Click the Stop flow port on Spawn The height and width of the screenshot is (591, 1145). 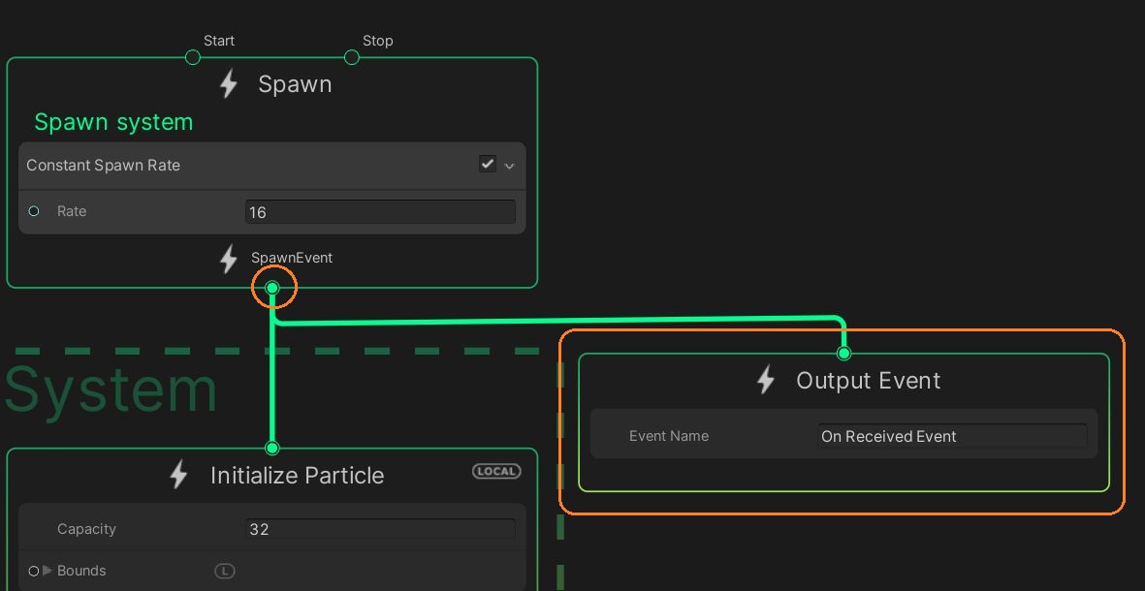[x=352, y=57]
